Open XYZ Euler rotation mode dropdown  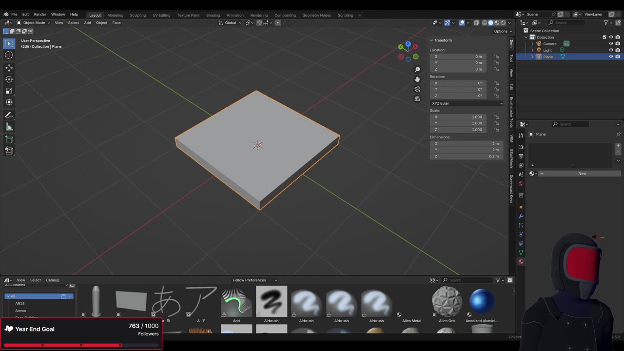tap(467, 103)
